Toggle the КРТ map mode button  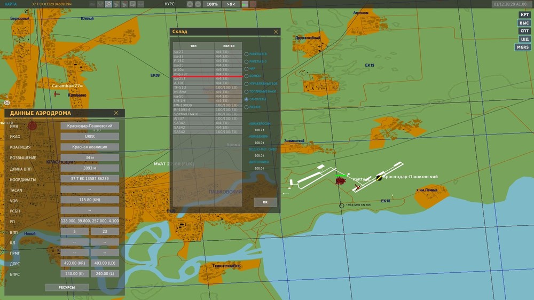click(524, 14)
